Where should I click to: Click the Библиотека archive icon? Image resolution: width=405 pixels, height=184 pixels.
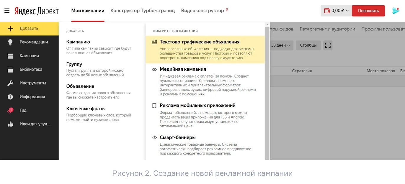coord(10,70)
